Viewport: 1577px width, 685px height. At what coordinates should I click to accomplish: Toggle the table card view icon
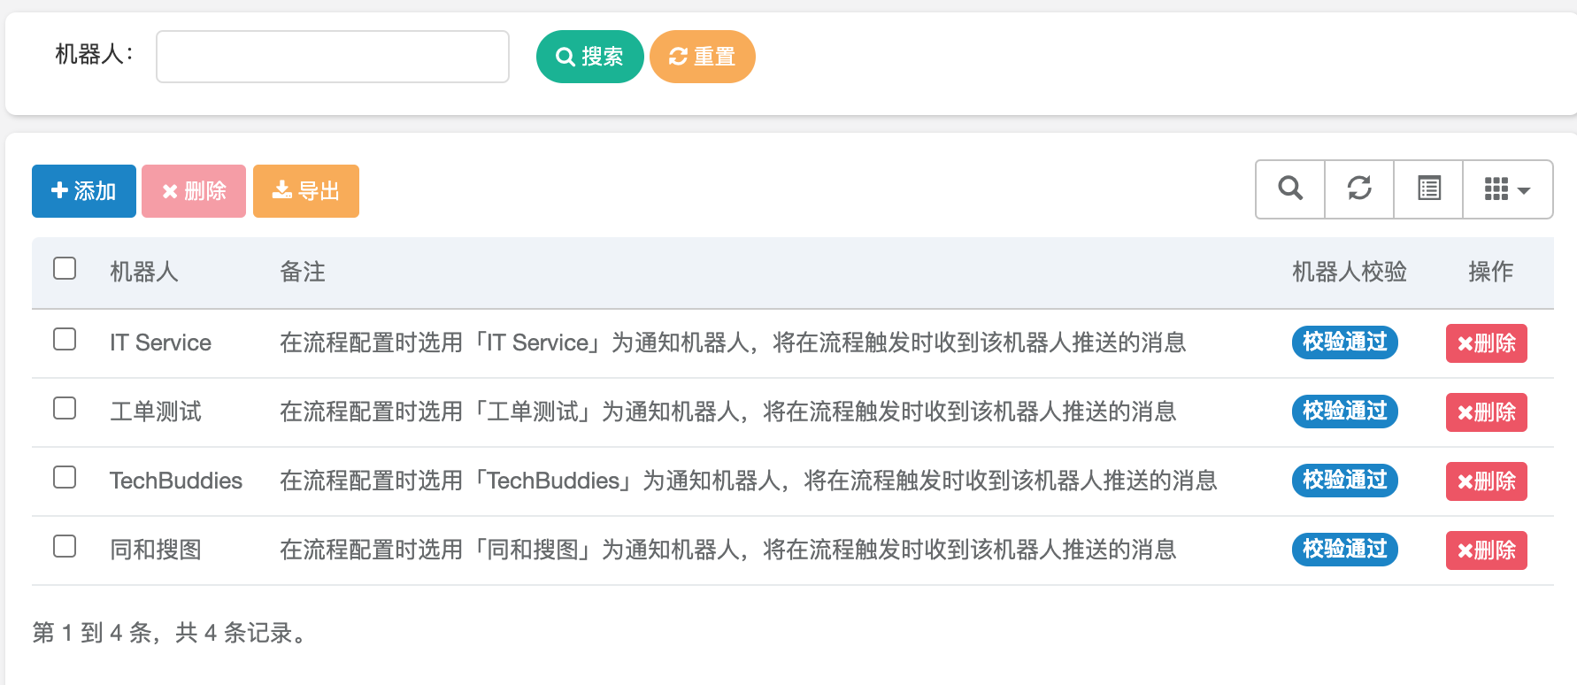point(1428,189)
